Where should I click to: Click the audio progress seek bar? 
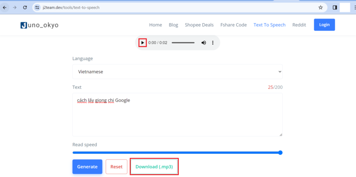pos(183,43)
